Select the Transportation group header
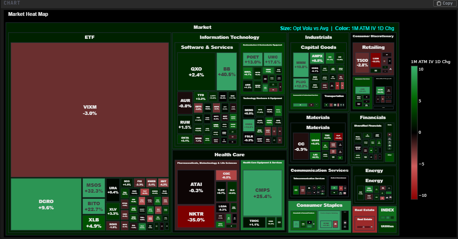The width and height of the screenshot is (458, 239). tap(334, 96)
